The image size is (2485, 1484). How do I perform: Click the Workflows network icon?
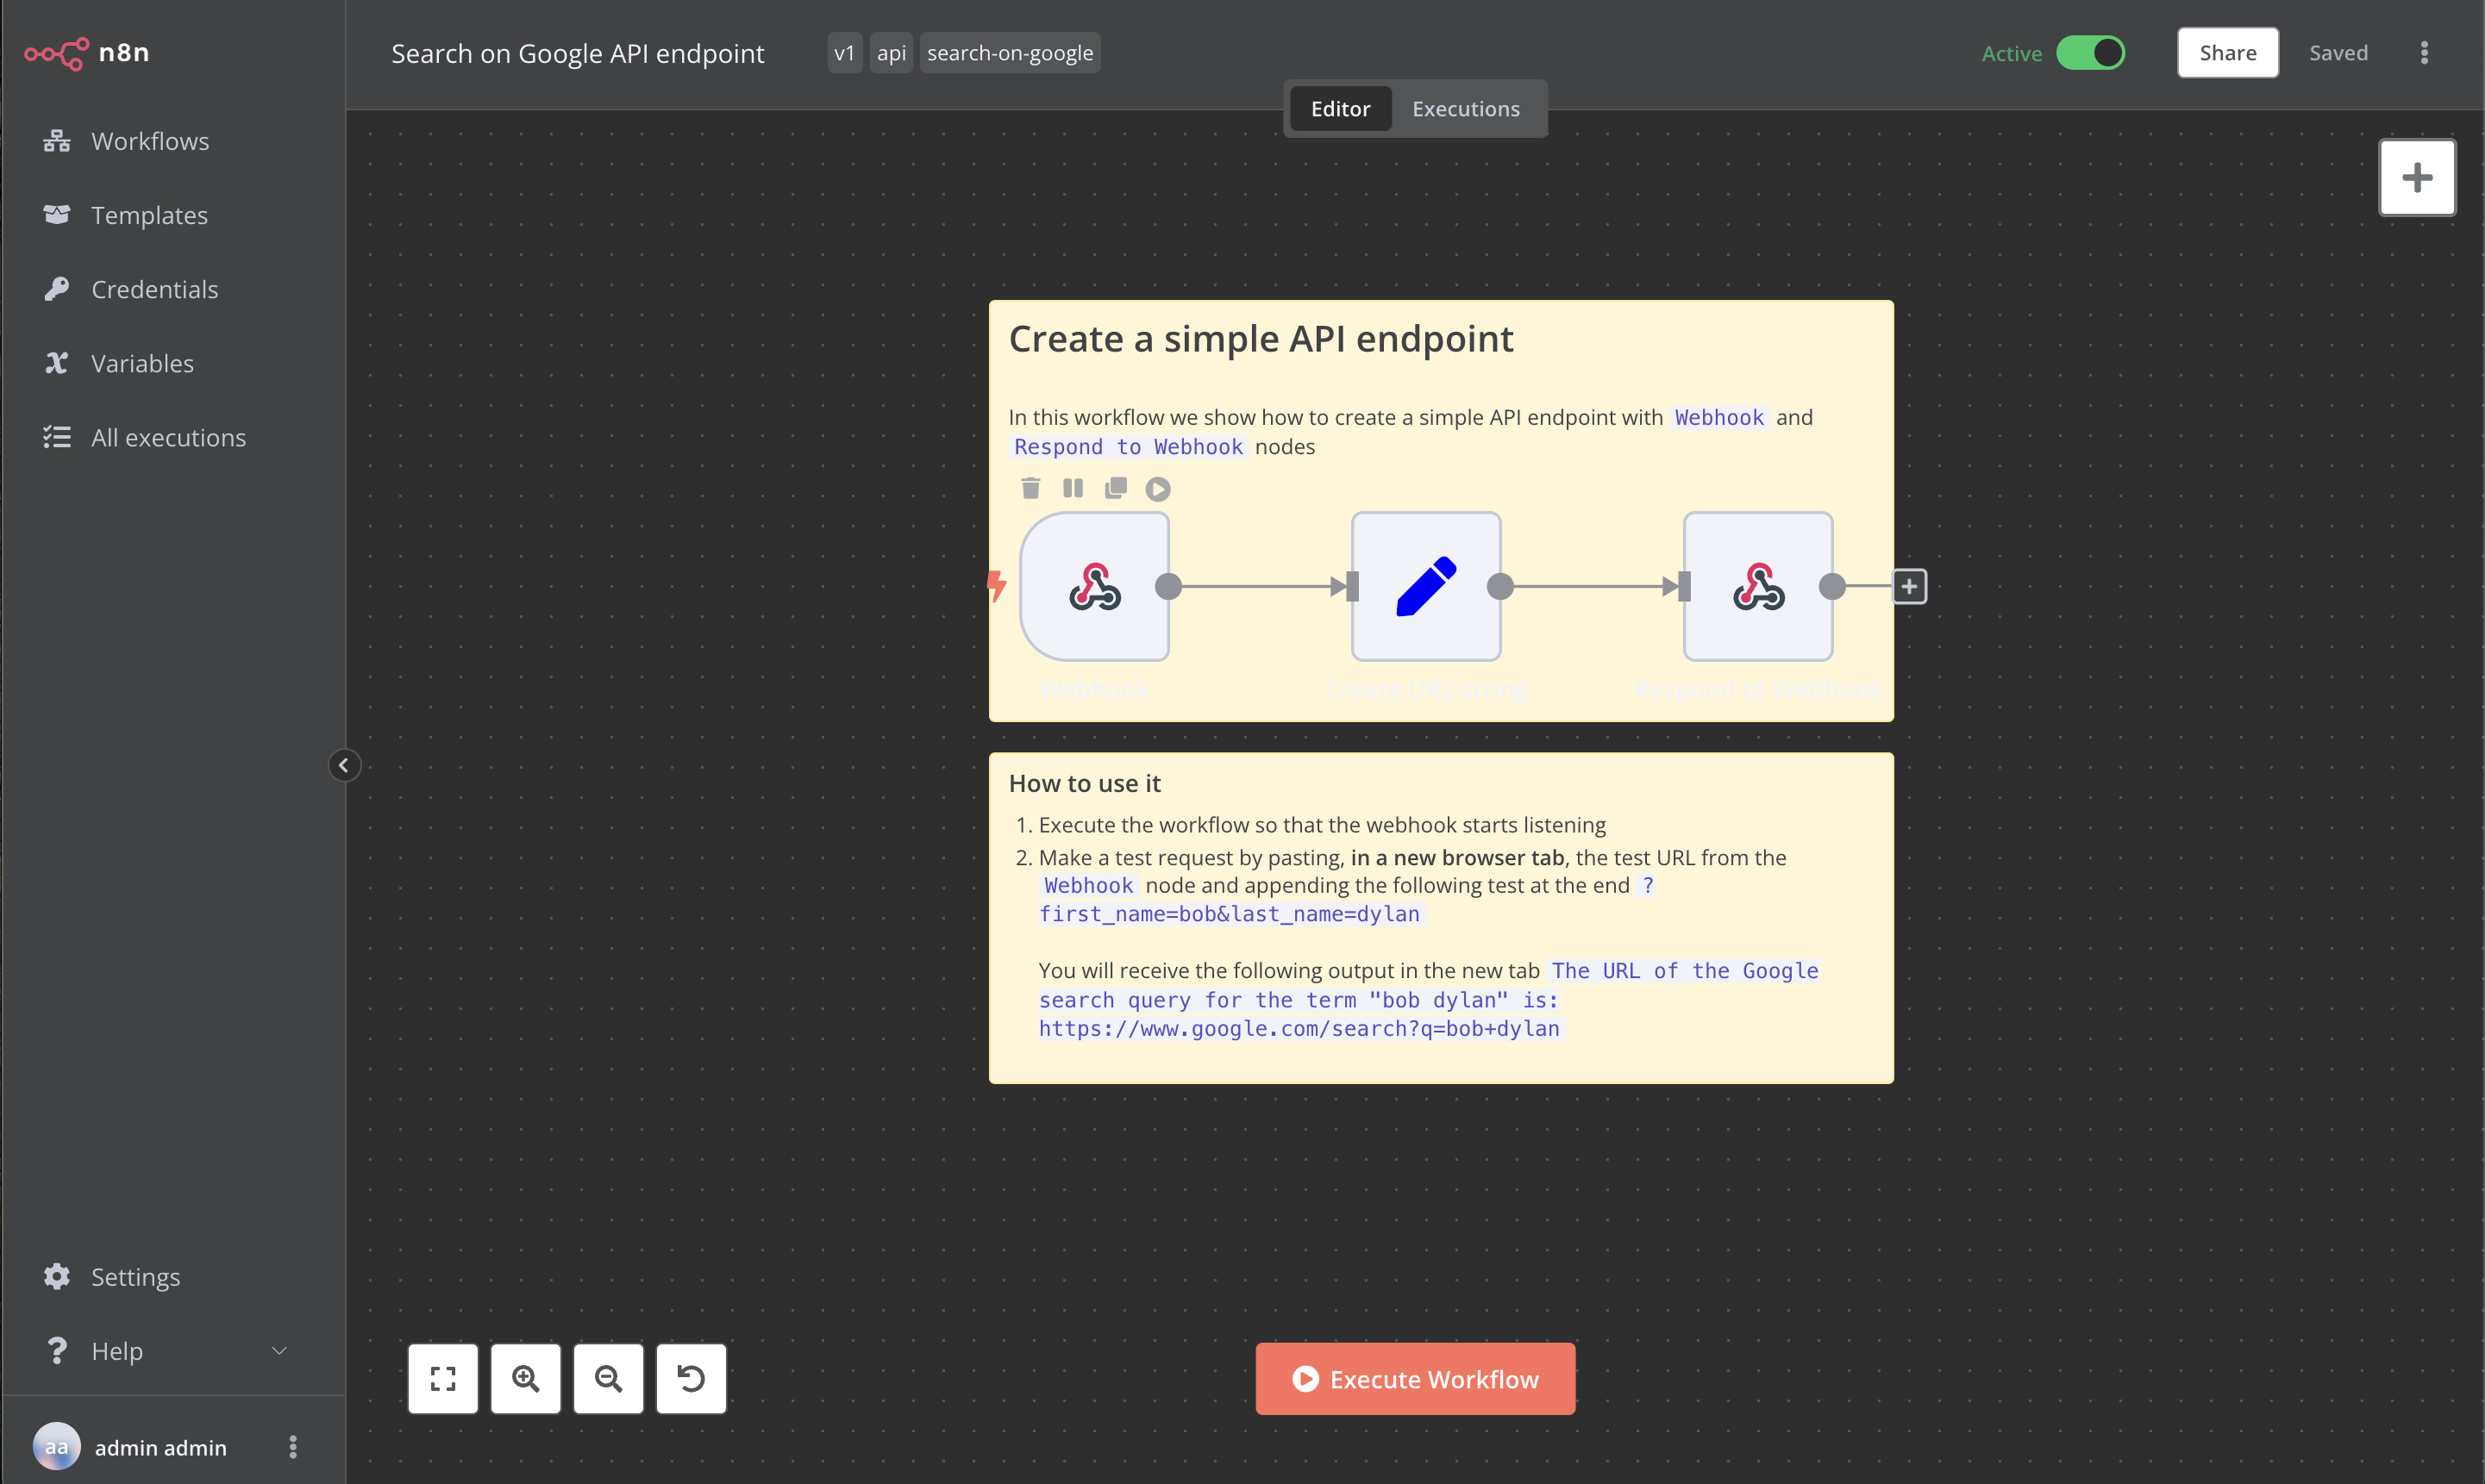coord(57,141)
